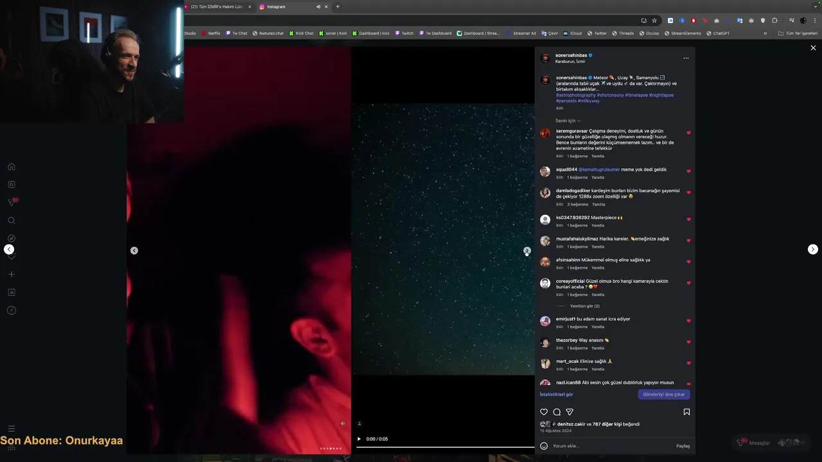Image resolution: width=822 pixels, height=462 pixels.
Task: Open denitsz.cakir profile from the likes line
Action: pyautogui.click(x=571, y=424)
